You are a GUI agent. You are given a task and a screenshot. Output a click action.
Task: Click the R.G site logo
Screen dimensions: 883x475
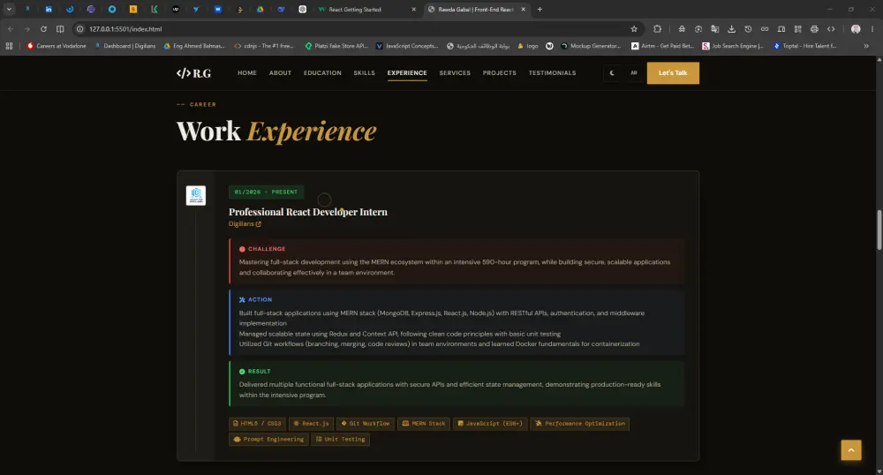193,73
